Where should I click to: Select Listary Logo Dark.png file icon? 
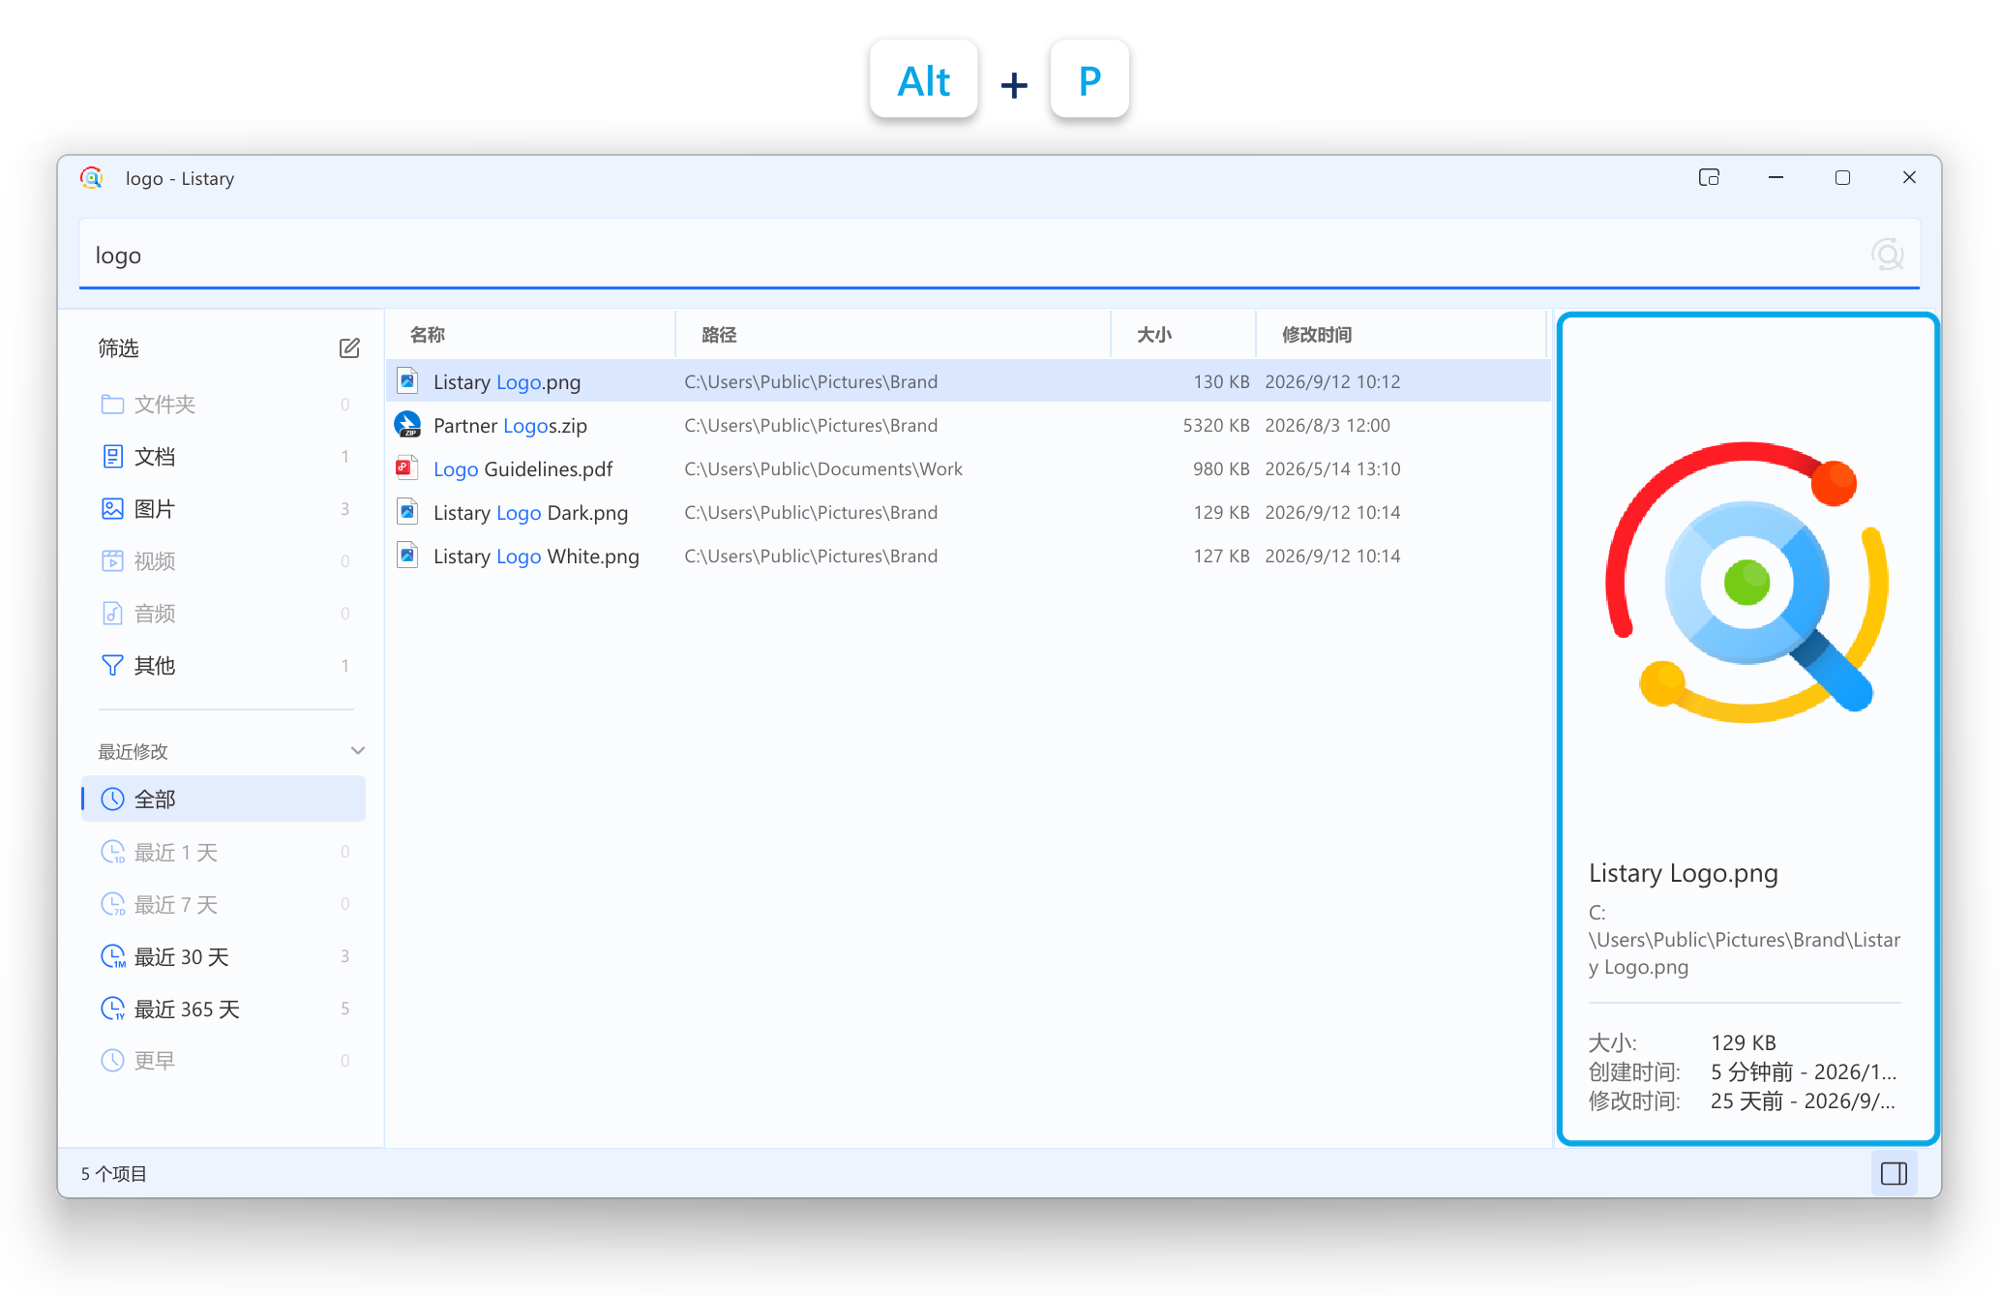tap(408, 512)
